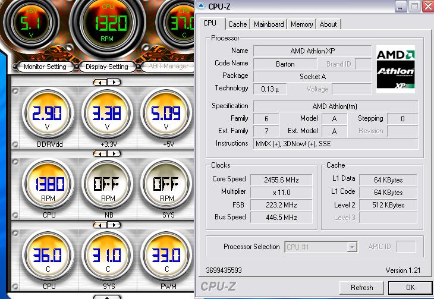
Task: Click the Refresh button in CPU-Z
Action: click(361, 288)
